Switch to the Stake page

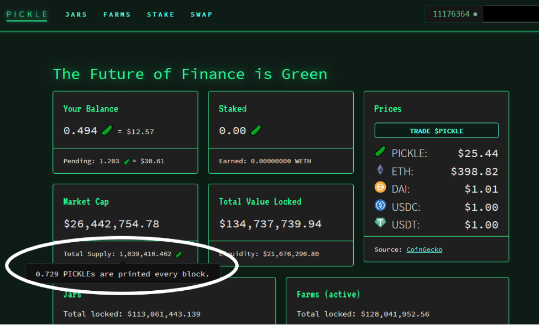(160, 14)
